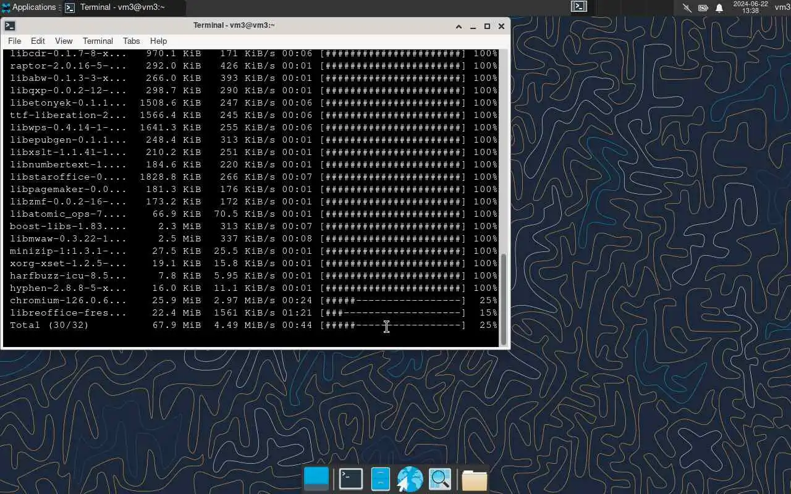Click Show Desktop icon in dock
The height and width of the screenshot is (494, 791).
316,479
